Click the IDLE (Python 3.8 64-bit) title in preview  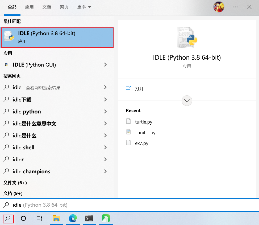187,58
